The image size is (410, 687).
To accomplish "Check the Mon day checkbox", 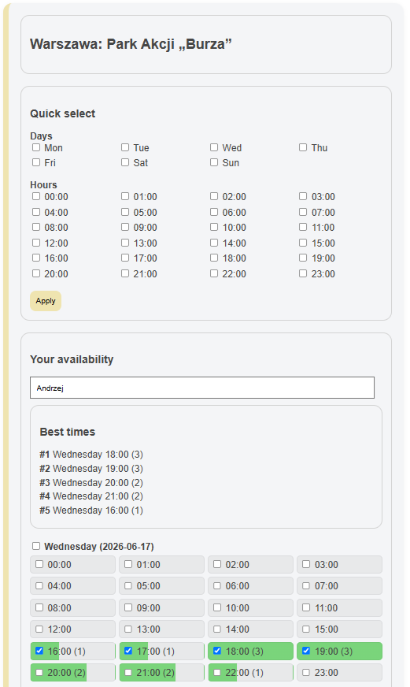I will (x=36, y=147).
